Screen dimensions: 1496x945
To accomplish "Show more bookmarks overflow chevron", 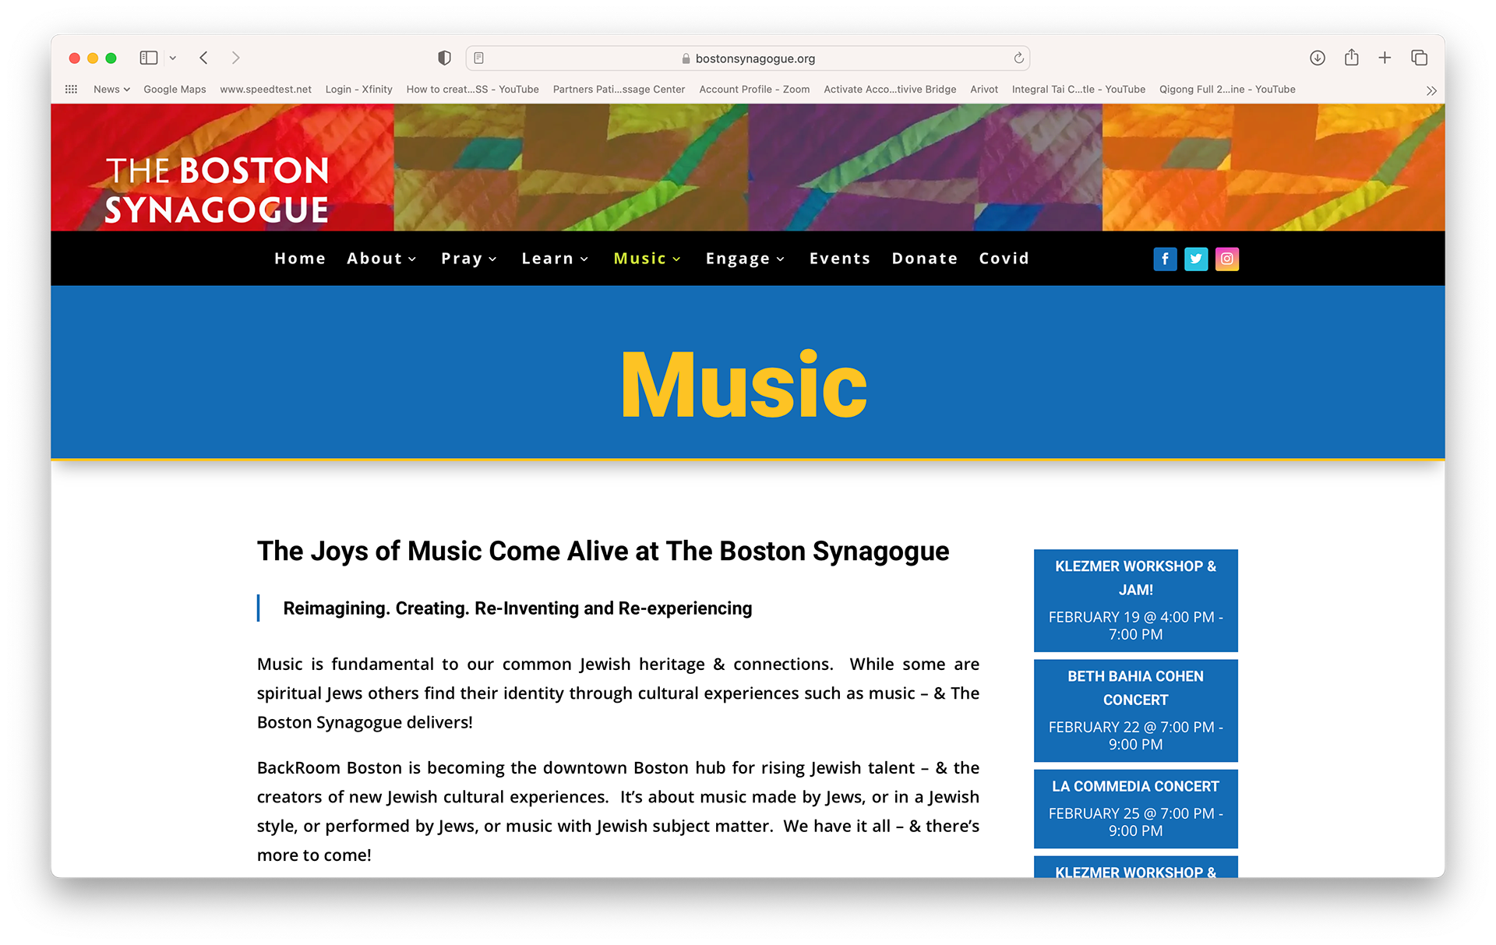I will (1431, 90).
